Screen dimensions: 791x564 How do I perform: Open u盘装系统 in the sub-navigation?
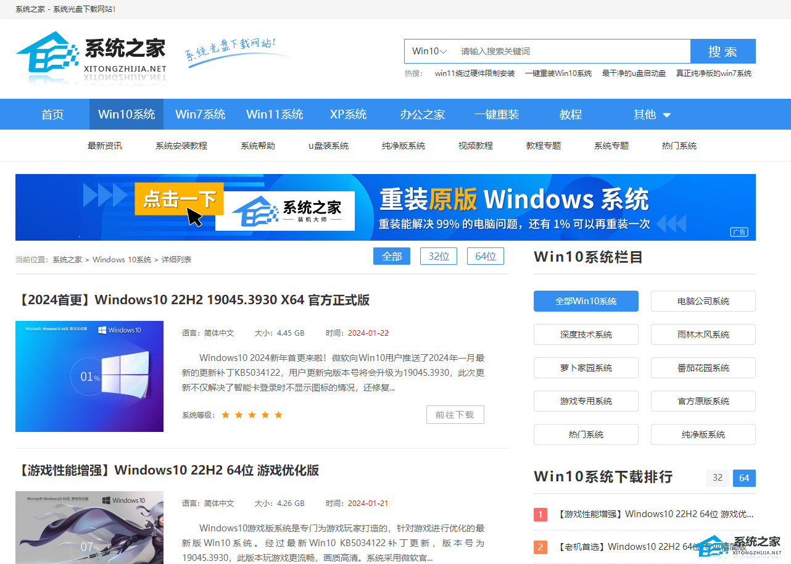(328, 146)
